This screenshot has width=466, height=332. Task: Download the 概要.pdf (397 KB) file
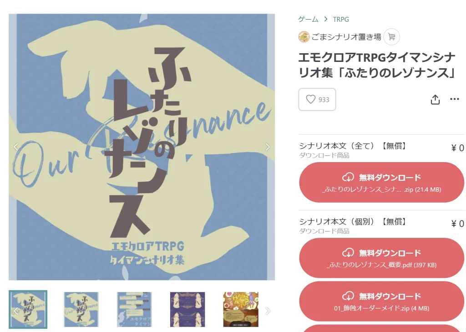(382, 258)
